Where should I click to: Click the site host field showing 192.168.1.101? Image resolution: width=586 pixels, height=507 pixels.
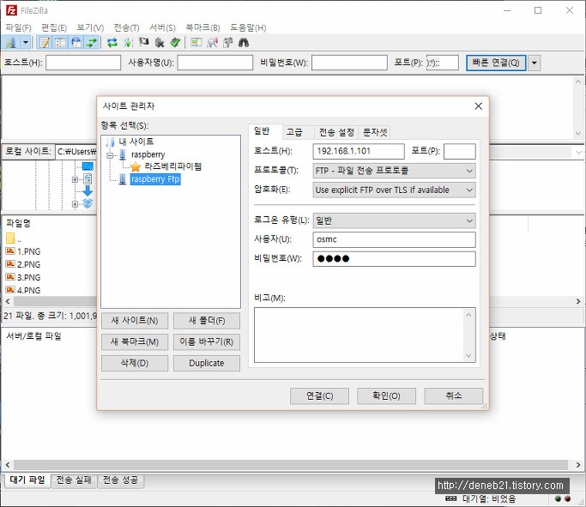tap(359, 151)
